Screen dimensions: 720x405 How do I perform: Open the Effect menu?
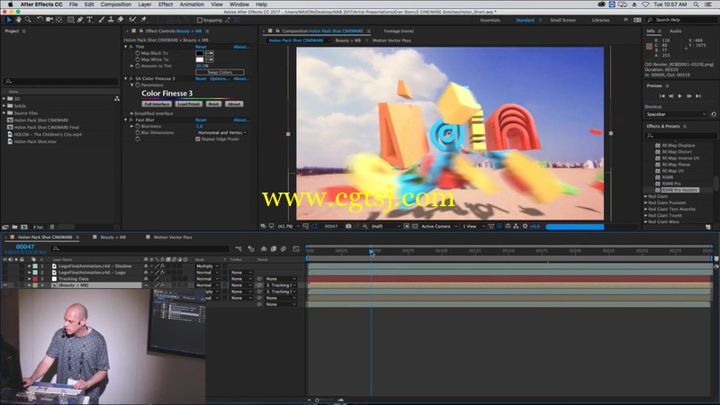166,4
